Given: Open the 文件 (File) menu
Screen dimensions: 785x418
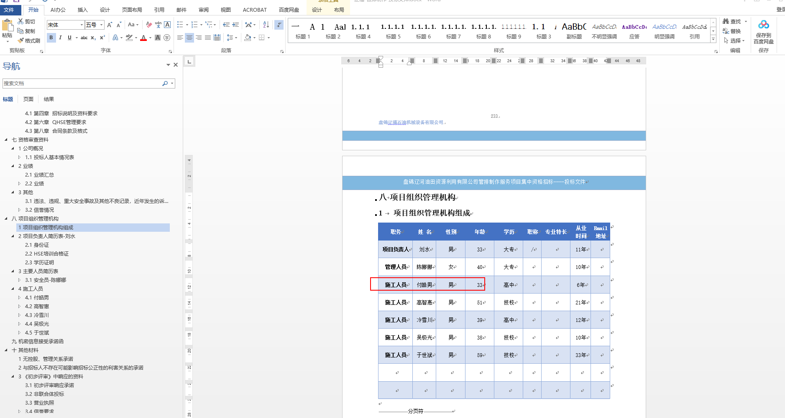Looking at the screenshot, I should (x=9, y=10).
